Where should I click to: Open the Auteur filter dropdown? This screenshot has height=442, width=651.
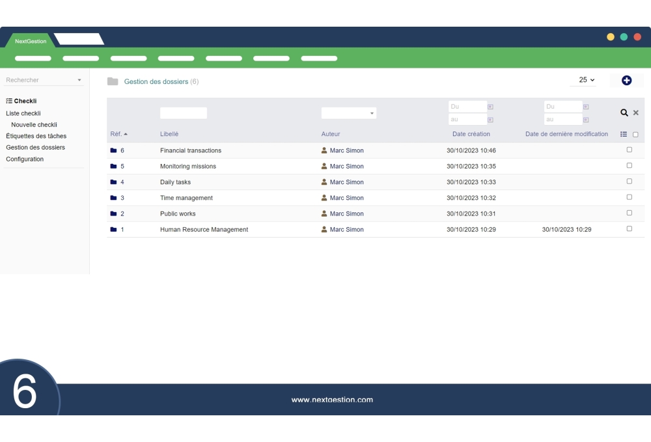coord(349,112)
